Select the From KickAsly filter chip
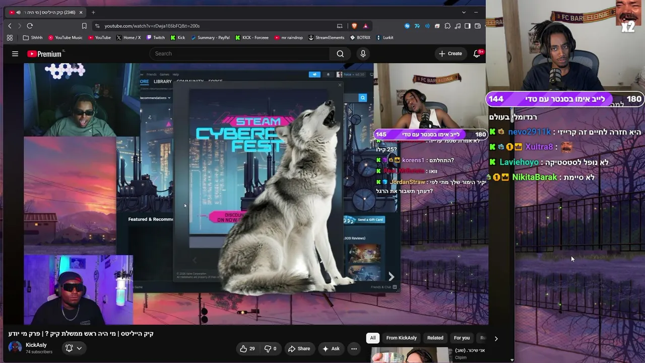This screenshot has height=363, width=645. [402, 338]
